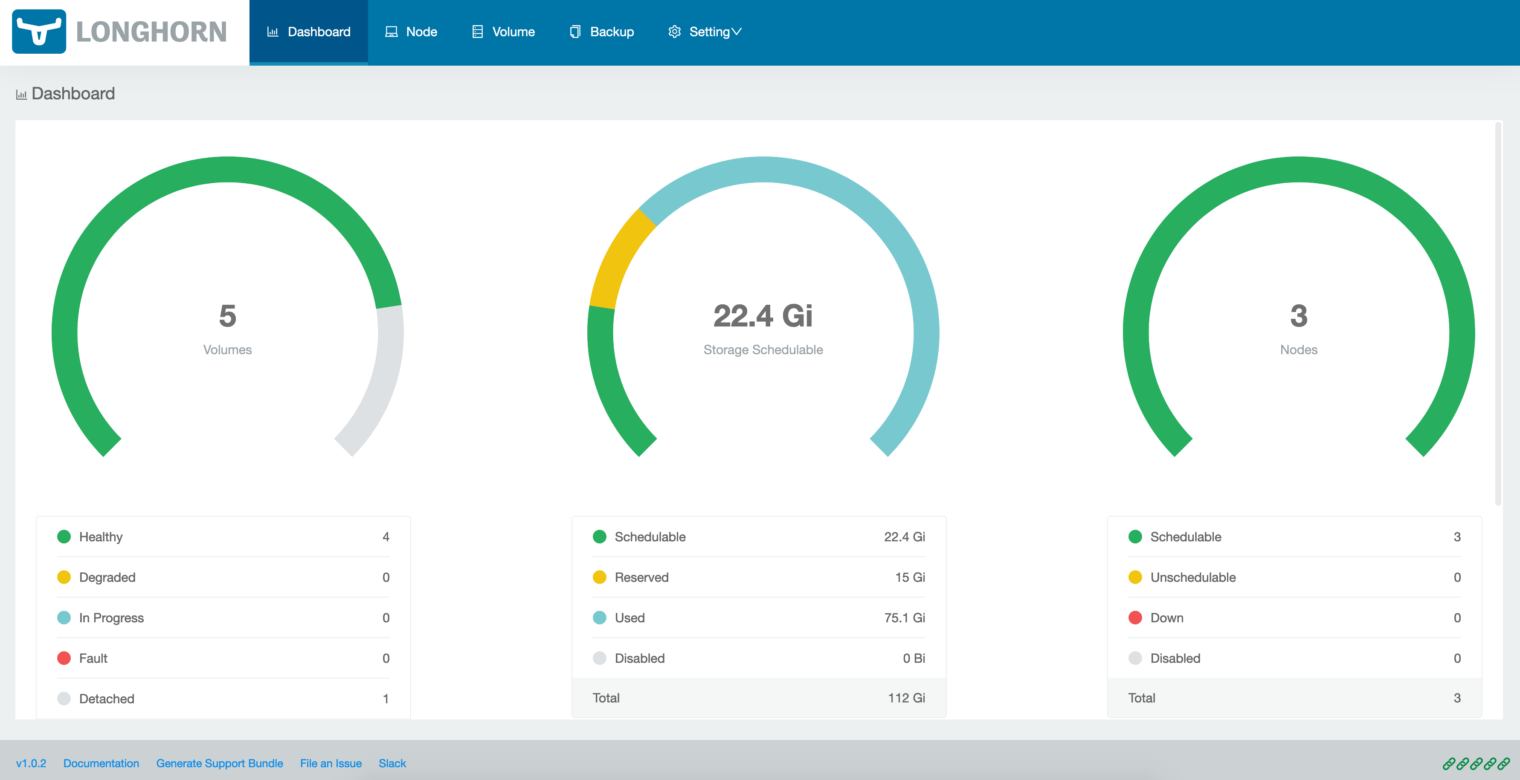Image resolution: width=1520 pixels, height=780 pixels.
Task: Select the Healthy volumes row
Action: pos(223,537)
